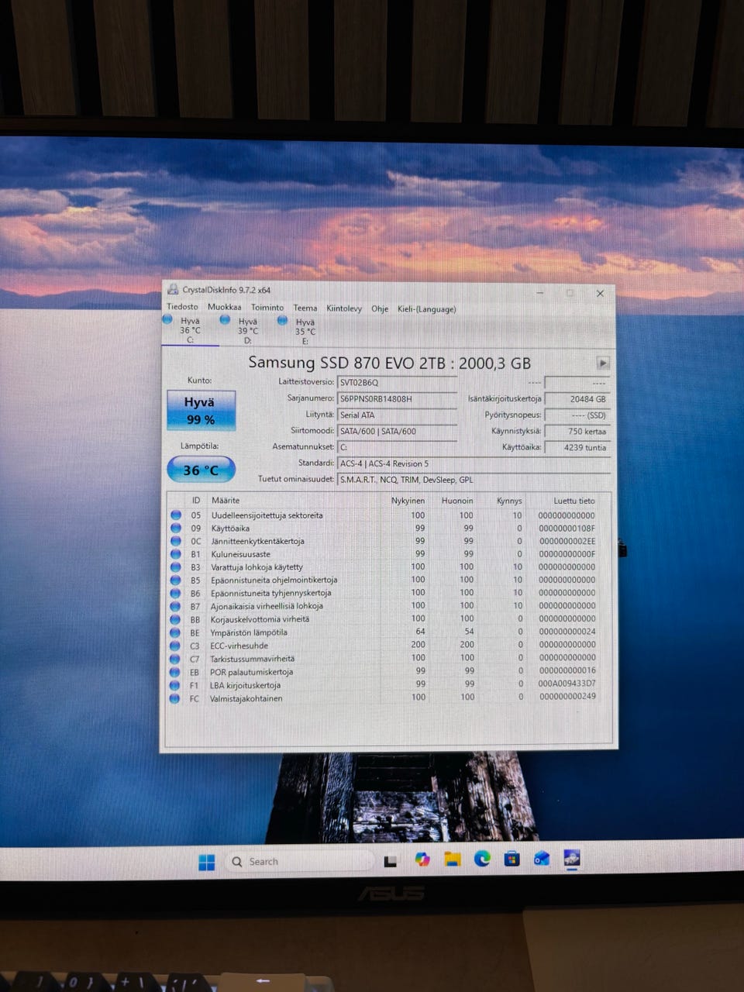Select the Tarkistussummavirheitä row
The image size is (744, 992).
click(388, 659)
